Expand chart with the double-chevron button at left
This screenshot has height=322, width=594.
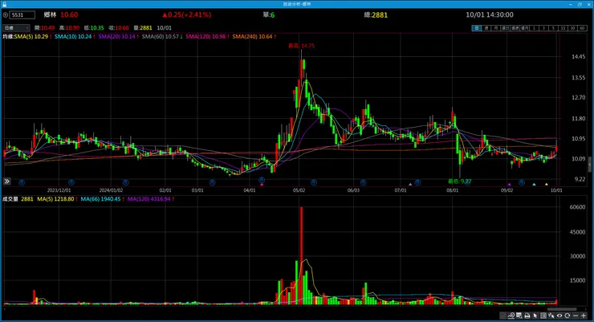pos(6,181)
